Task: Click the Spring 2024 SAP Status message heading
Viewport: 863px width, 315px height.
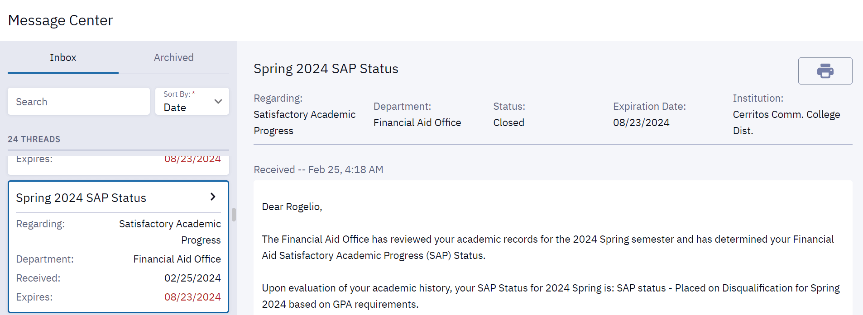Action: (x=326, y=68)
